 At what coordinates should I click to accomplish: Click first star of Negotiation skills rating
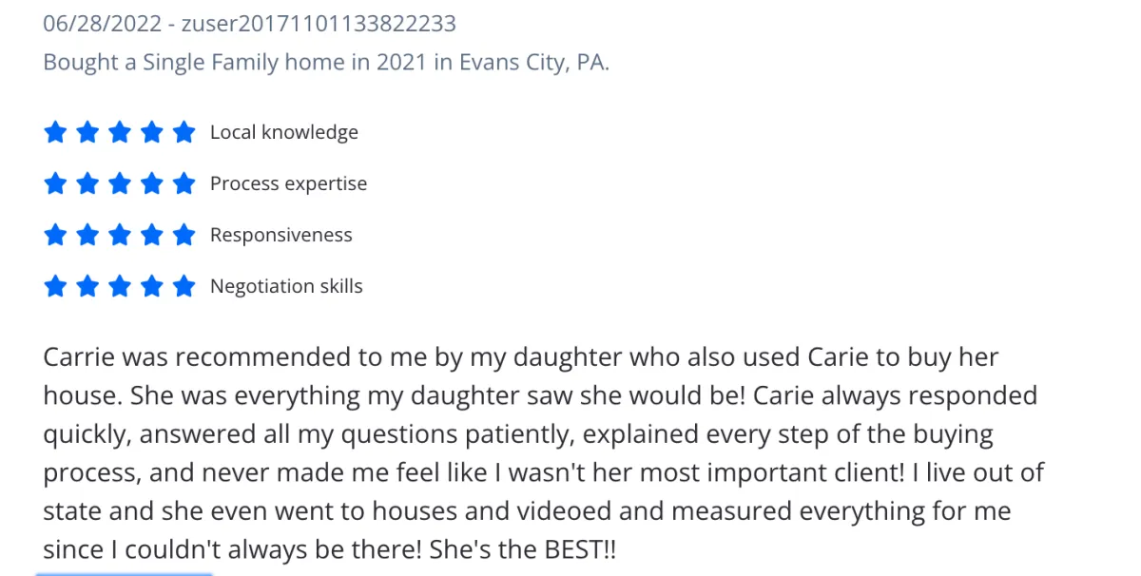55,286
